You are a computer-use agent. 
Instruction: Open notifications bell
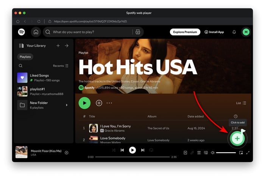(x=234, y=32)
